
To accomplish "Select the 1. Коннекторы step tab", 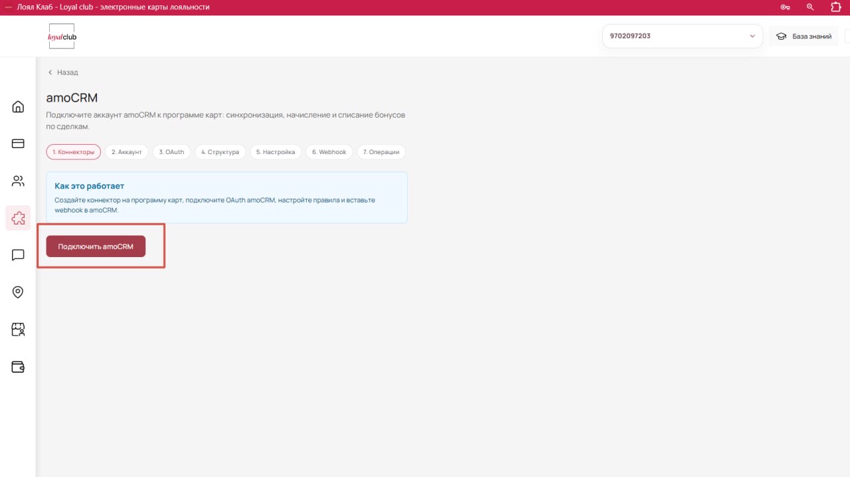I will [x=73, y=152].
